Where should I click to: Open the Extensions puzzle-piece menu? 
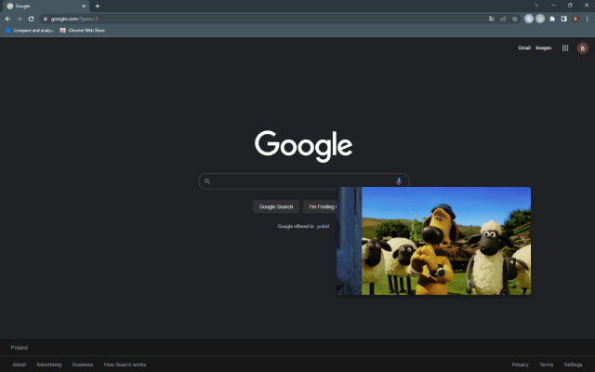tap(552, 19)
